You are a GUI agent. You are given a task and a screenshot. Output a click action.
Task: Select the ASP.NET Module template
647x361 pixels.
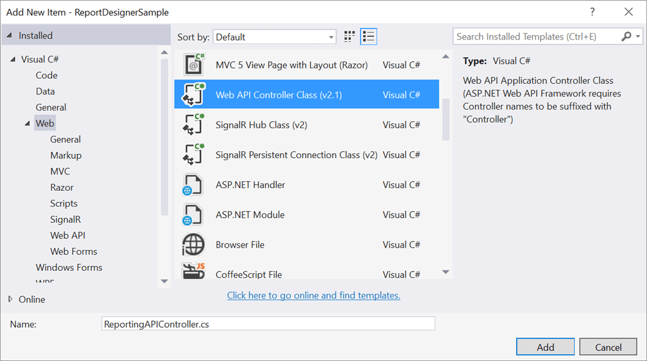click(x=307, y=215)
